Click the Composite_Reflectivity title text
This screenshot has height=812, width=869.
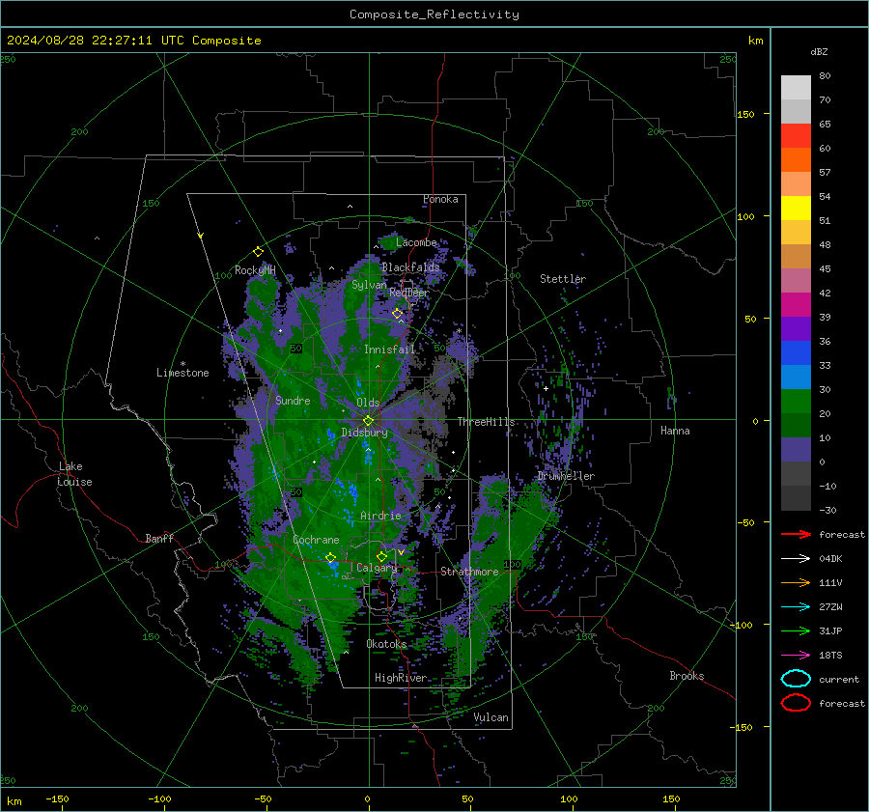point(434,14)
